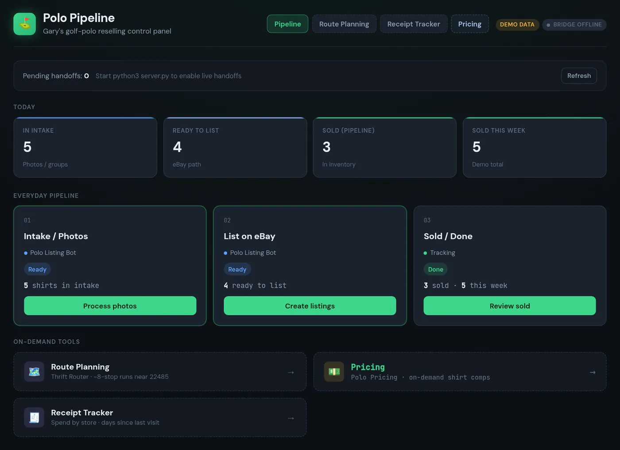Click '4 ready to list' text
The width and height of the screenshot is (620, 450).
pos(255,285)
